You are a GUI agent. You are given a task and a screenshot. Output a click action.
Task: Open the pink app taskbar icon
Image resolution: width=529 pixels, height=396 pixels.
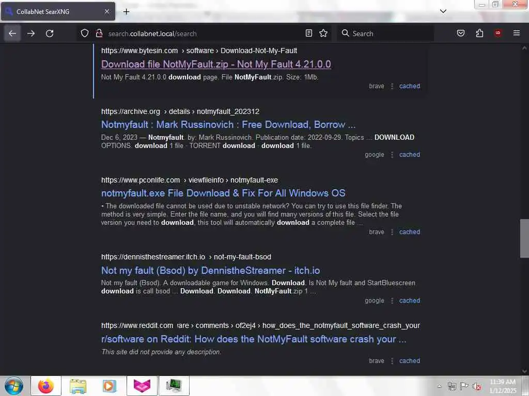click(142, 386)
